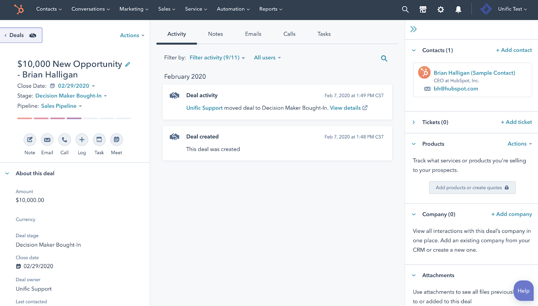
Task: Open the global search magnifier icon
Action: 405,9
